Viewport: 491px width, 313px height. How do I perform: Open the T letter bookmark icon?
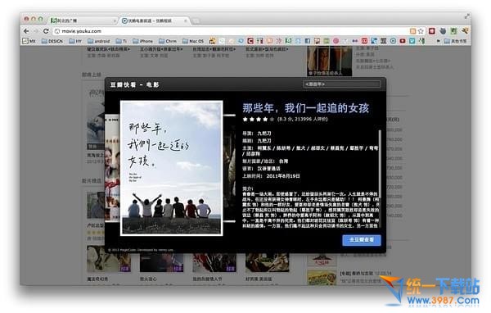point(260,41)
